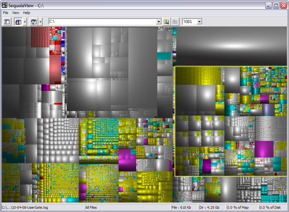Image resolution: width=289 pixels, height=212 pixels.
Task: Maximize the SequoiaView window
Action: (x=276, y=6)
